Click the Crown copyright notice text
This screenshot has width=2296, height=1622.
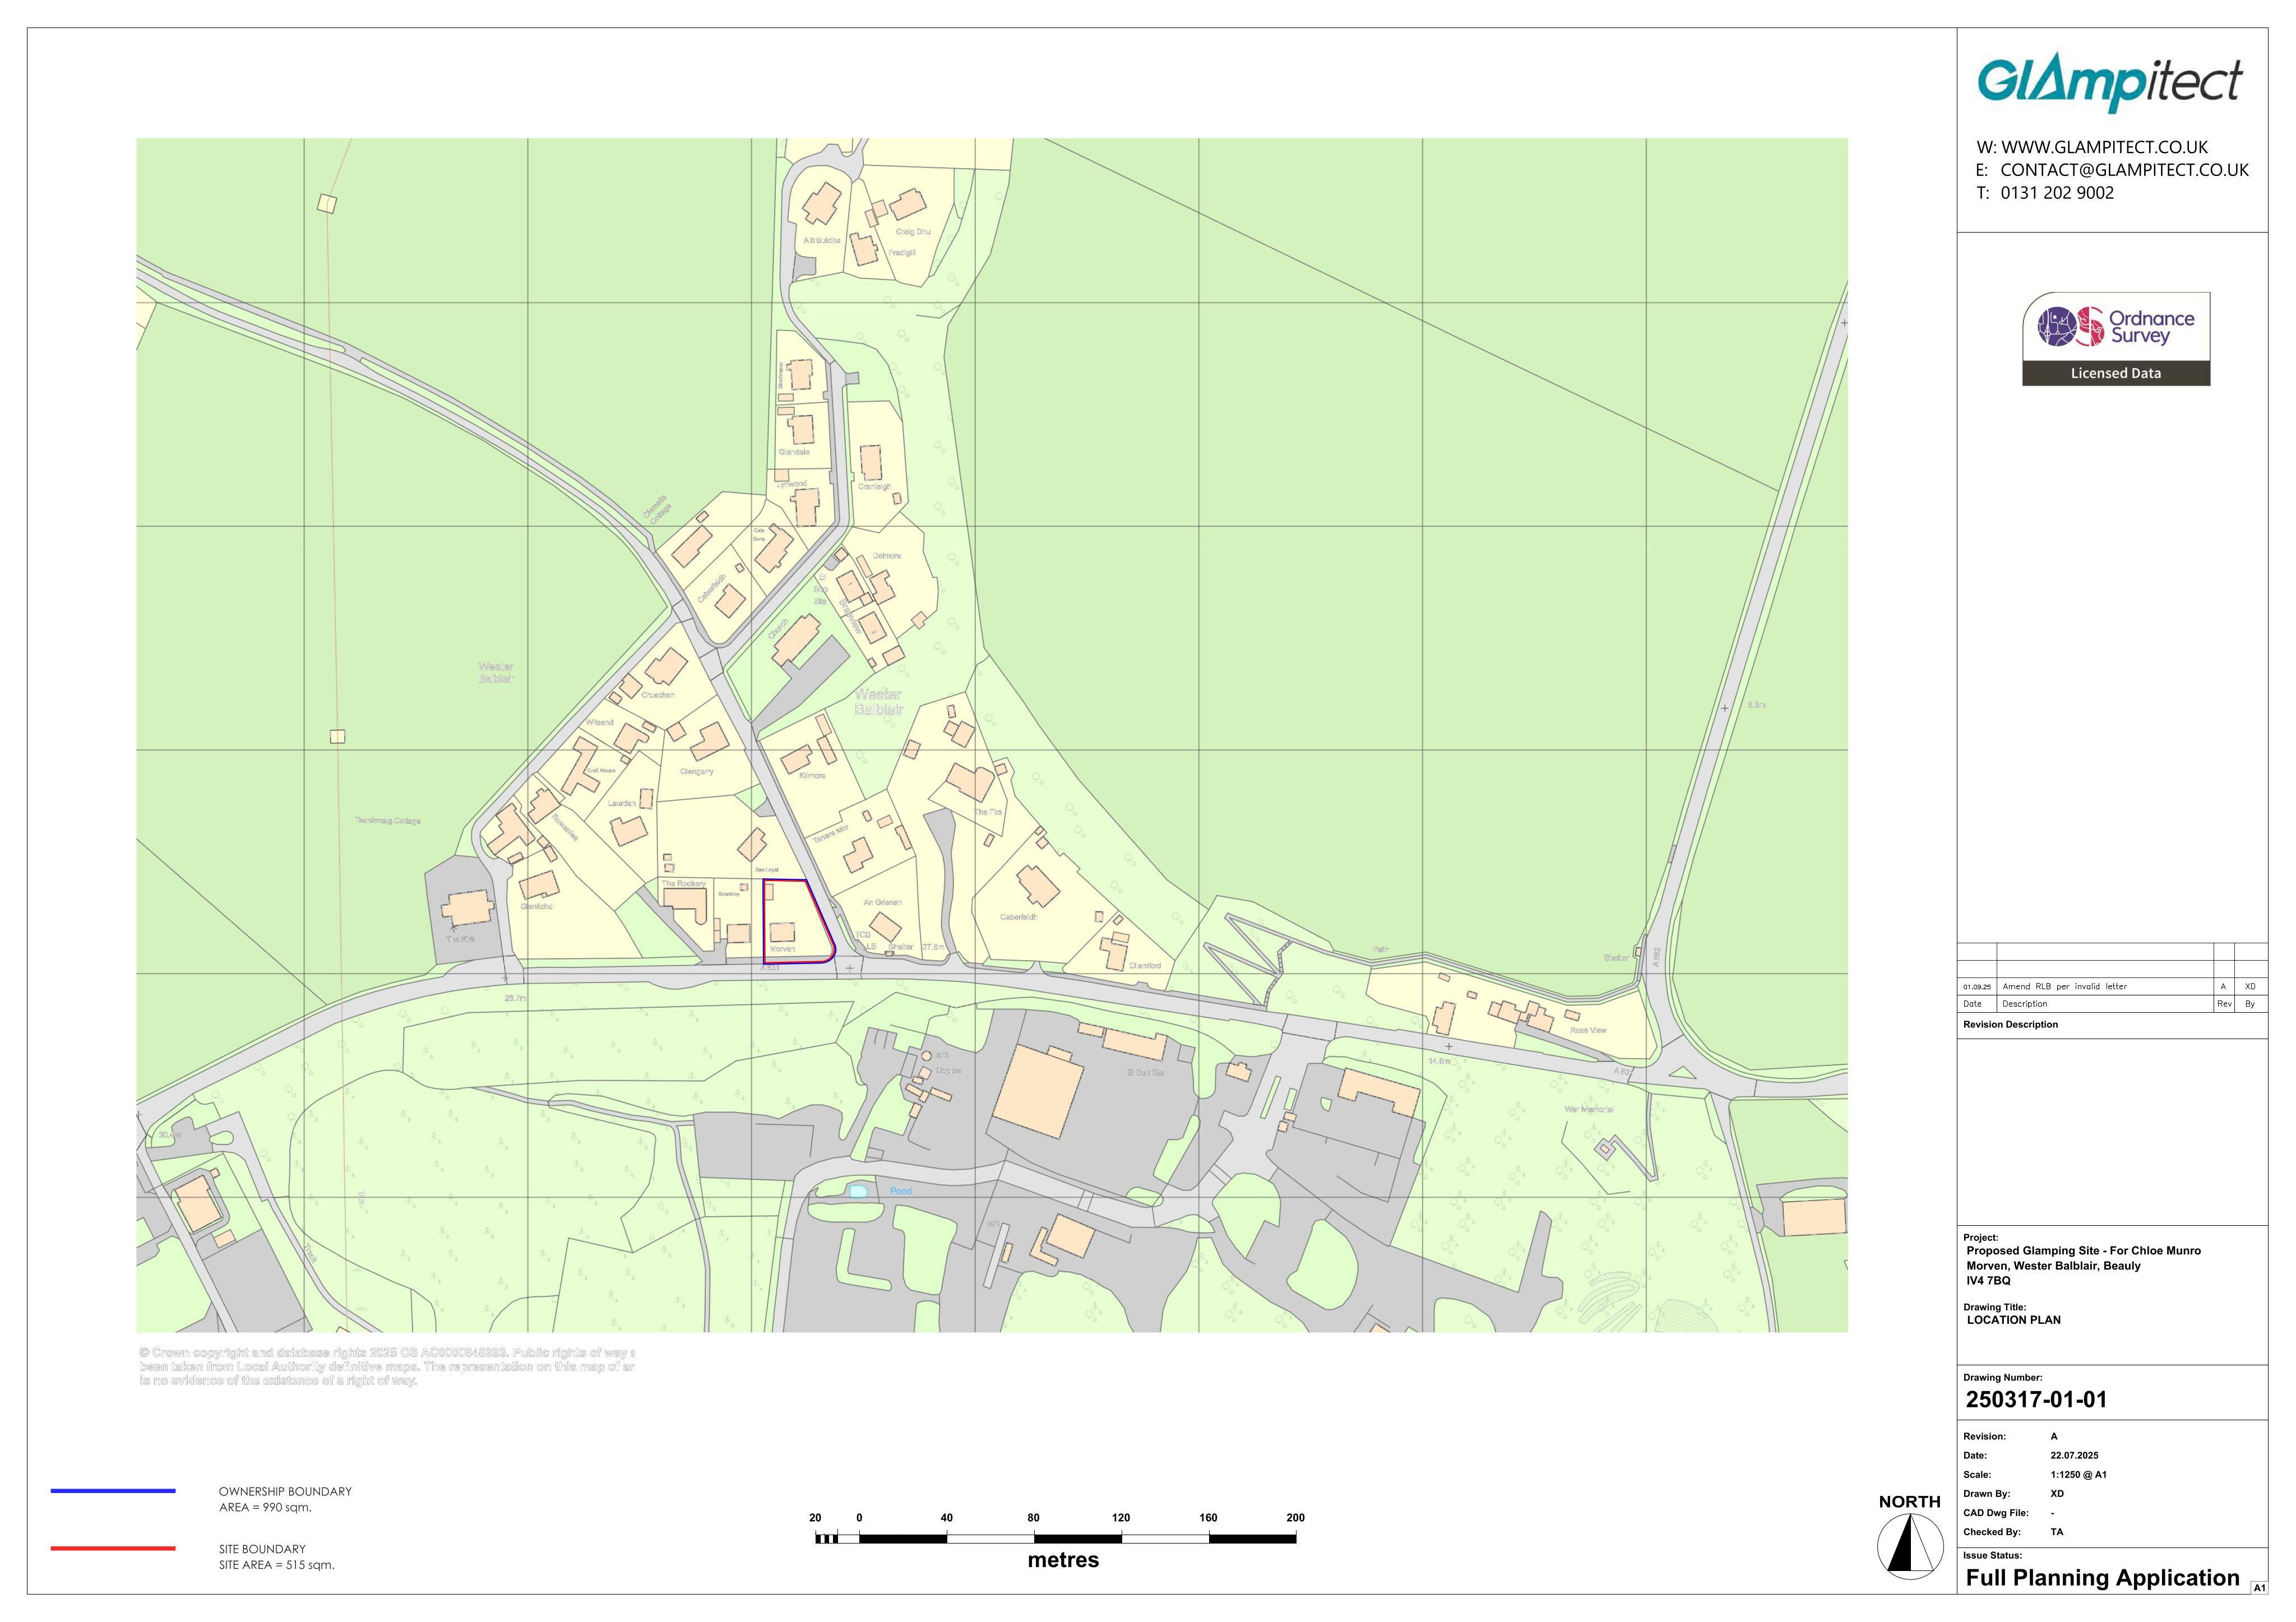click(x=387, y=1366)
